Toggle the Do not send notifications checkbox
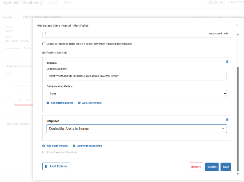Viewport: 244px width, 182px height. pyautogui.click(x=43, y=152)
